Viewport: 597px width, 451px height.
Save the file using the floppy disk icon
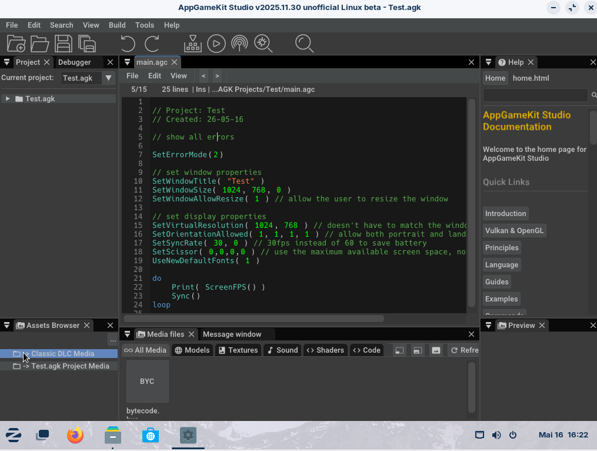click(x=63, y=44)
